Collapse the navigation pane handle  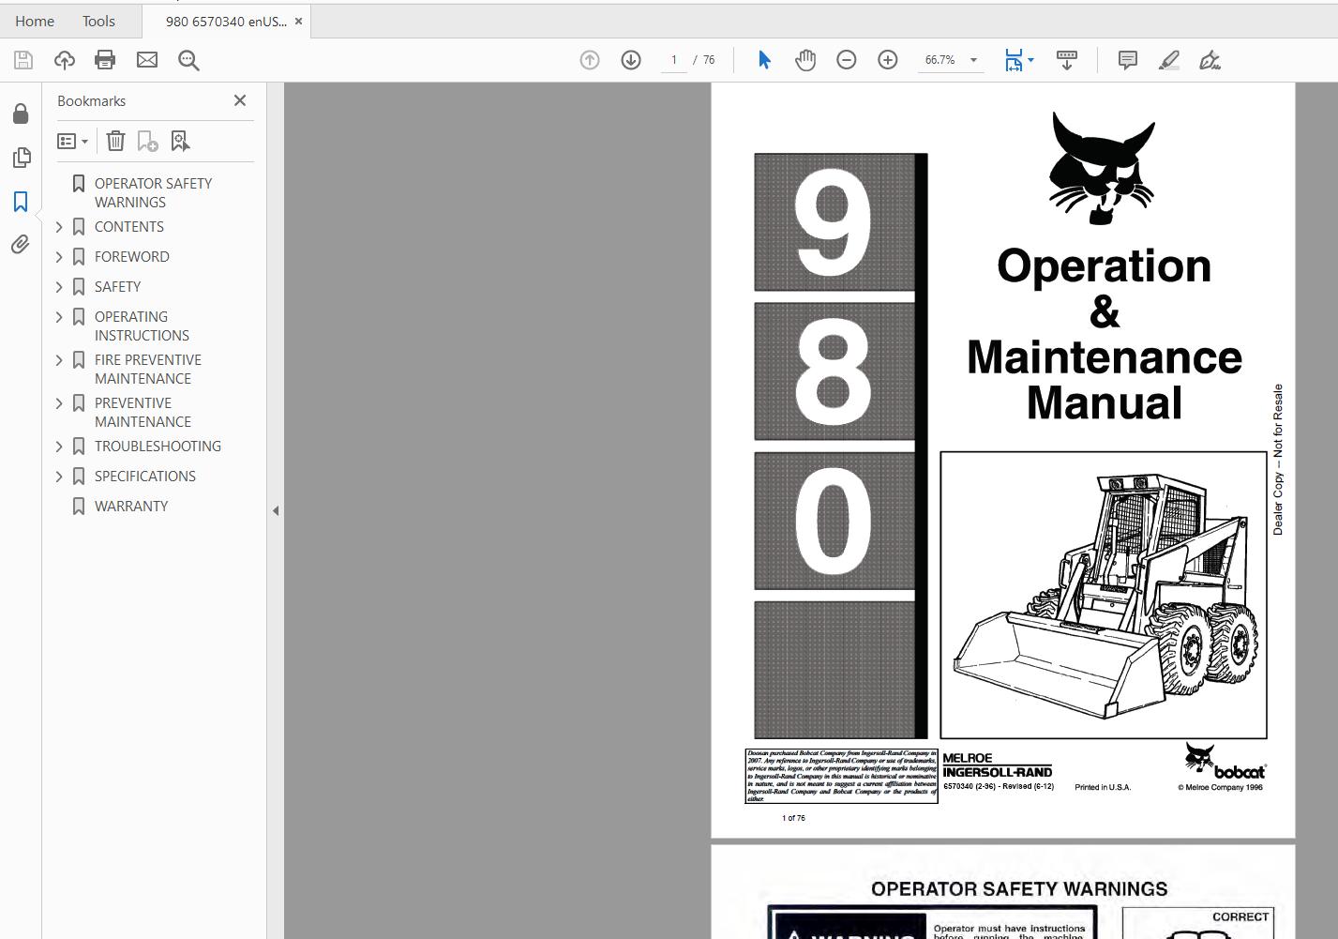276,511
